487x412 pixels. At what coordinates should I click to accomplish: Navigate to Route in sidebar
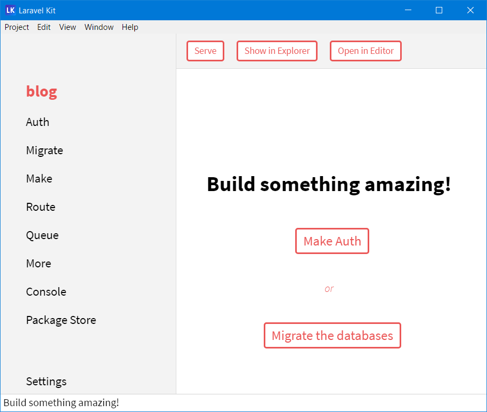point(41,207)
